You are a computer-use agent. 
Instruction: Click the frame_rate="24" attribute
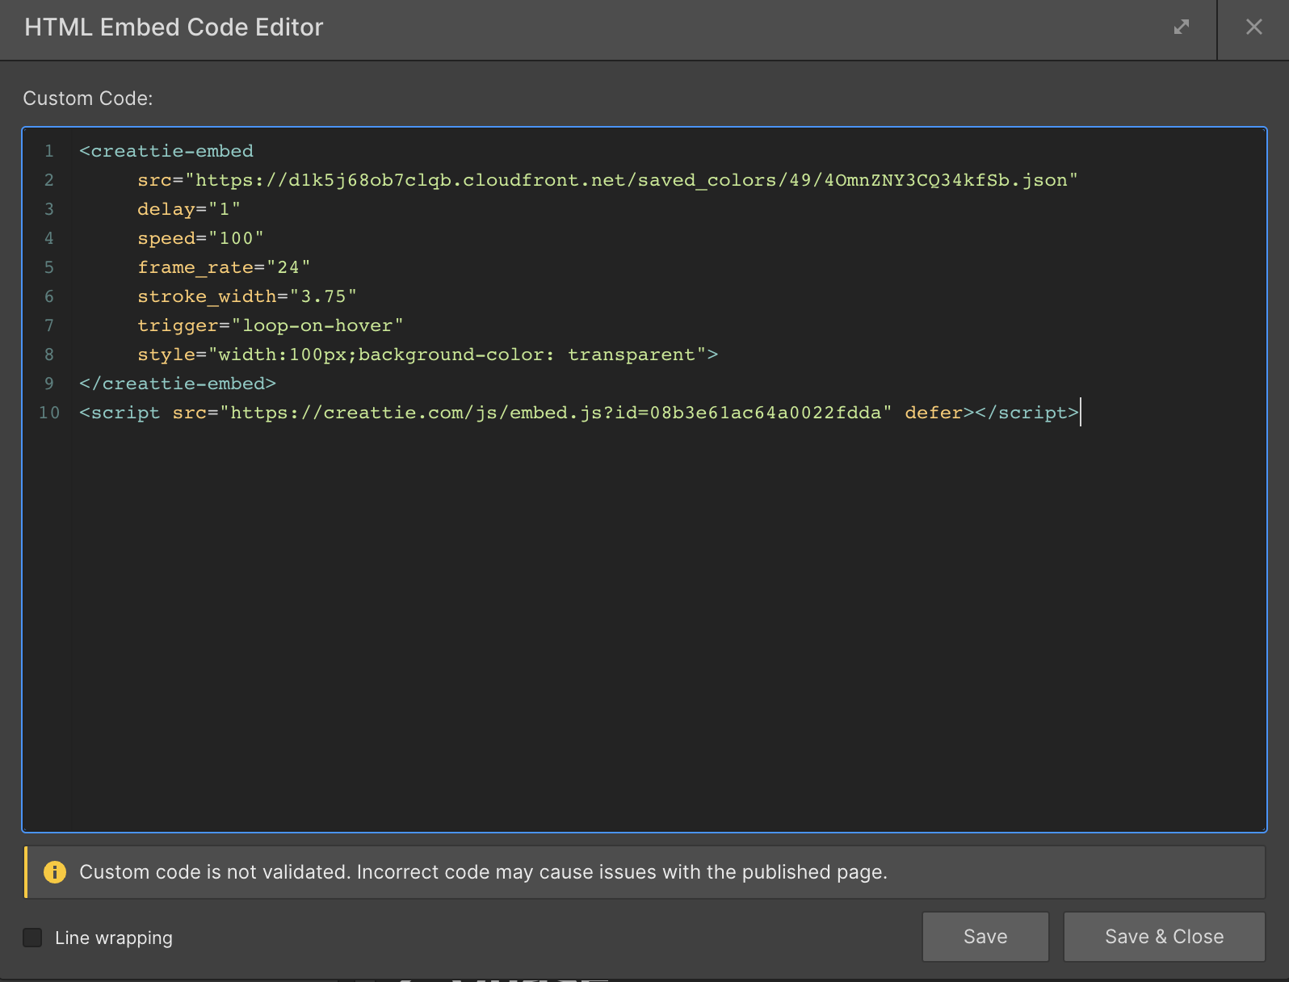(x=224, y=267)
